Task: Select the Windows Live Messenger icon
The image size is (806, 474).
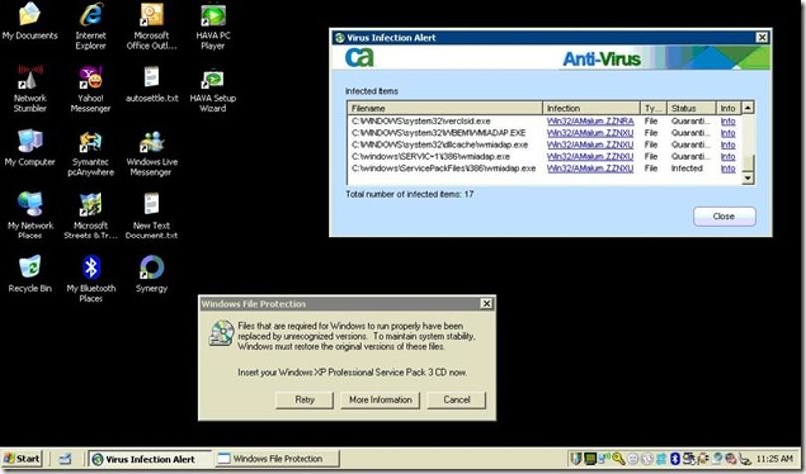Action: click(152, 152)
